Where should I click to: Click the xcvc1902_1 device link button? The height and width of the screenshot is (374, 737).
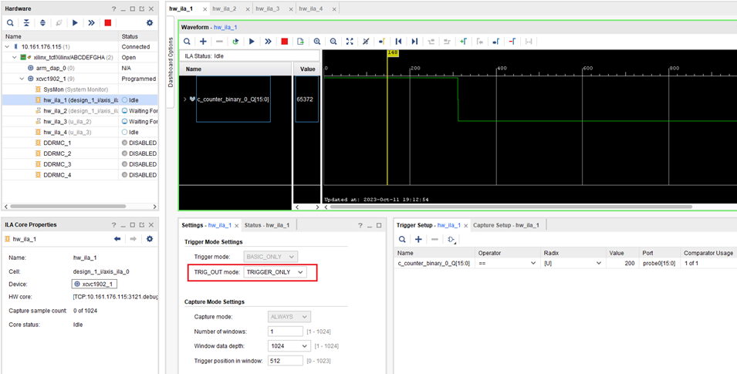(x=93, y=284)
